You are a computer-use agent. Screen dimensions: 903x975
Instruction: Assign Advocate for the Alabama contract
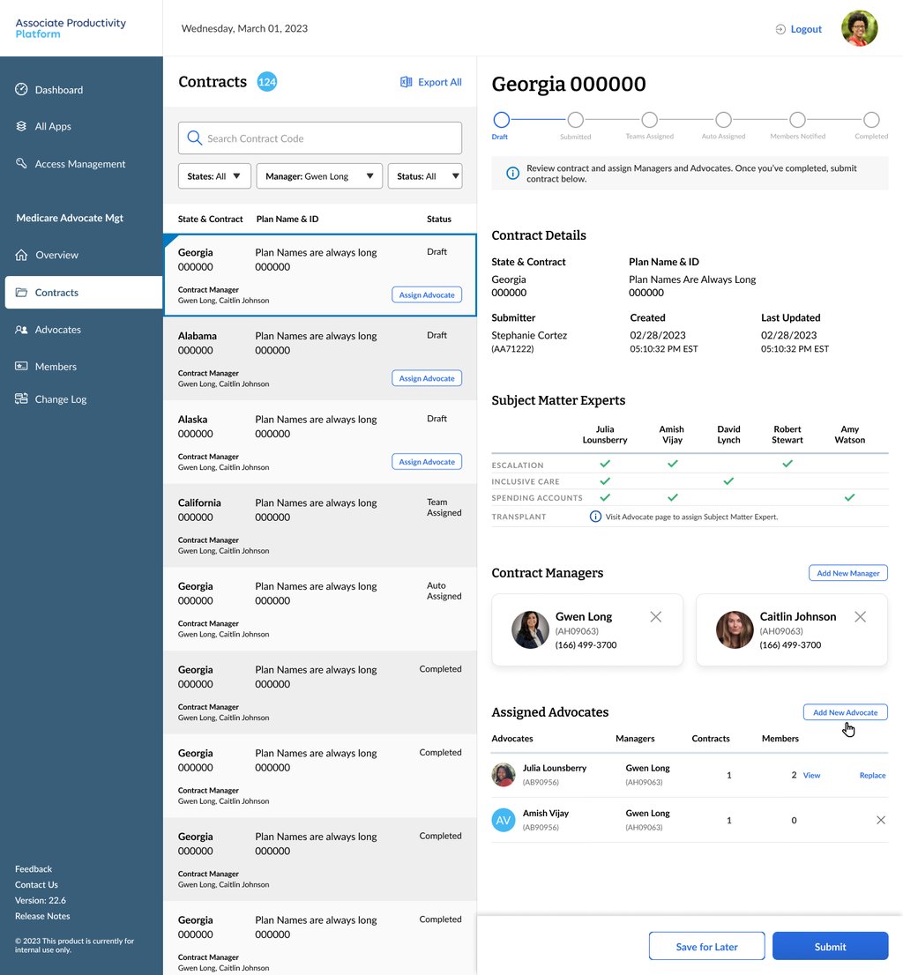(x=427, y=378)
